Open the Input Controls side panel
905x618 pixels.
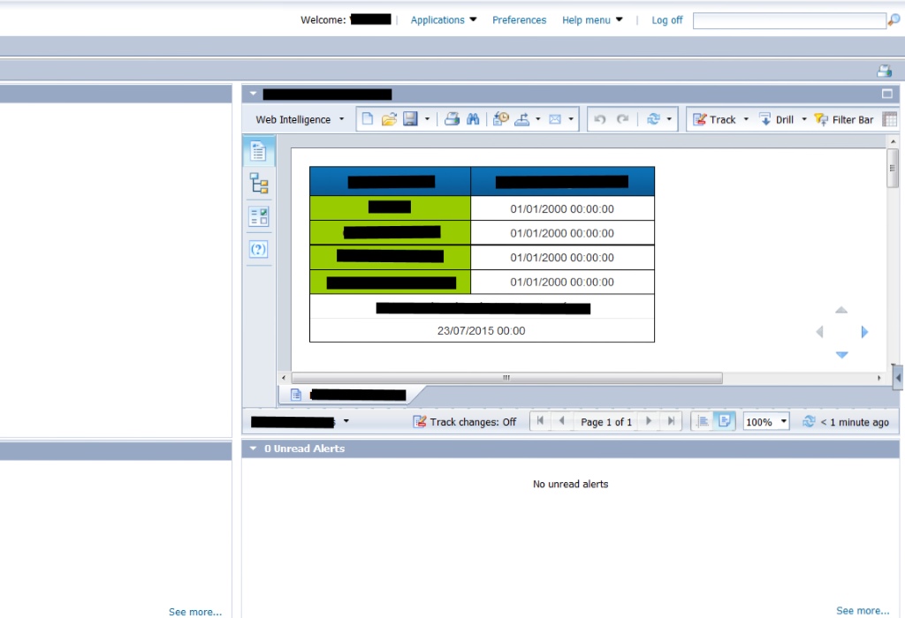(x=258, y=216)
